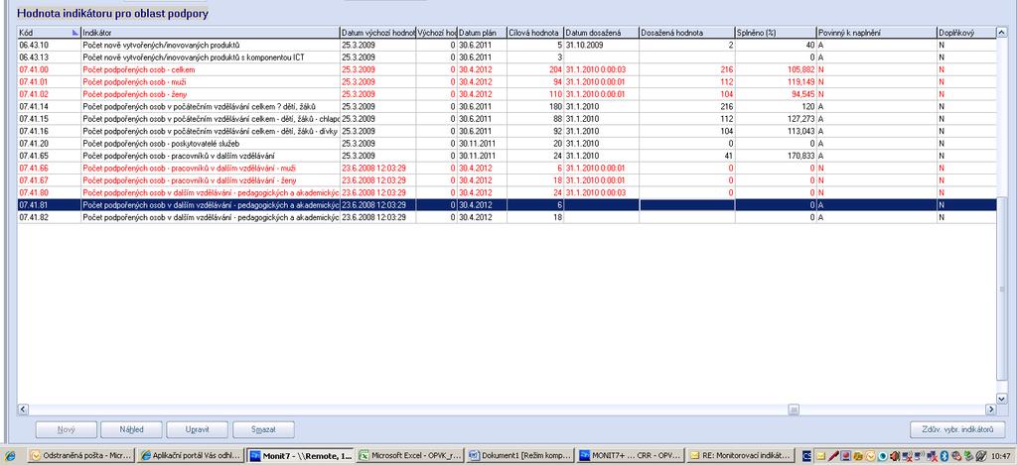Select row with code 06.43.10

pos(507,45)
